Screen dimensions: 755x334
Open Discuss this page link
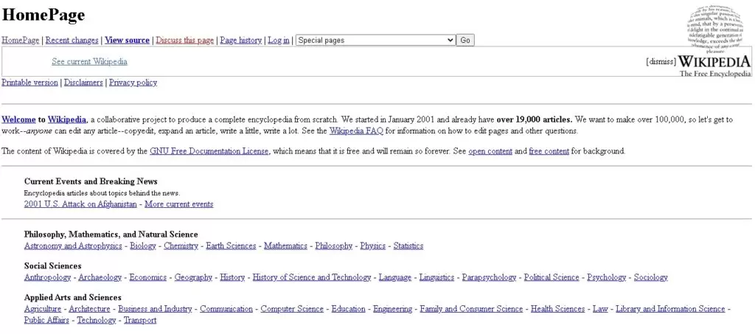[184, 40]
